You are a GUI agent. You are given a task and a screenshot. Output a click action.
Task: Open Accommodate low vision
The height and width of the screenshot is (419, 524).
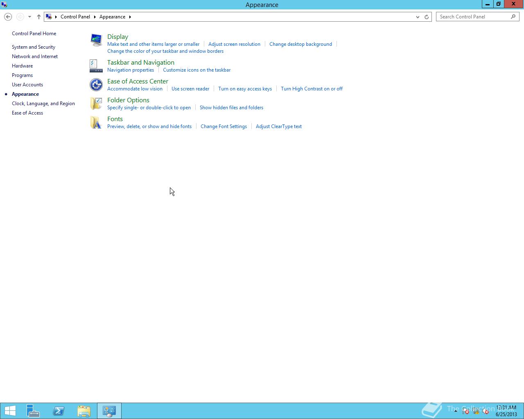[135, 89]
